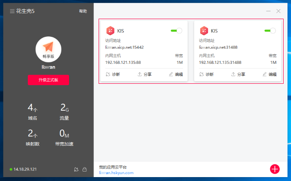The image size is (291, 181).
Task: Click the 1M bandwidth value on the 31488 card
Action: (273, 63)
